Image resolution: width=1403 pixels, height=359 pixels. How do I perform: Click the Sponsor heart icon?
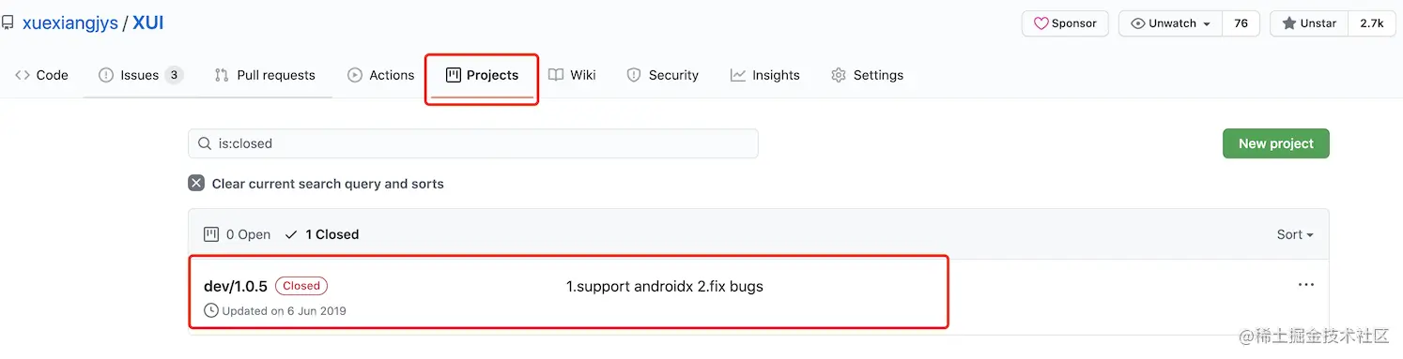tap(1041, 23)
